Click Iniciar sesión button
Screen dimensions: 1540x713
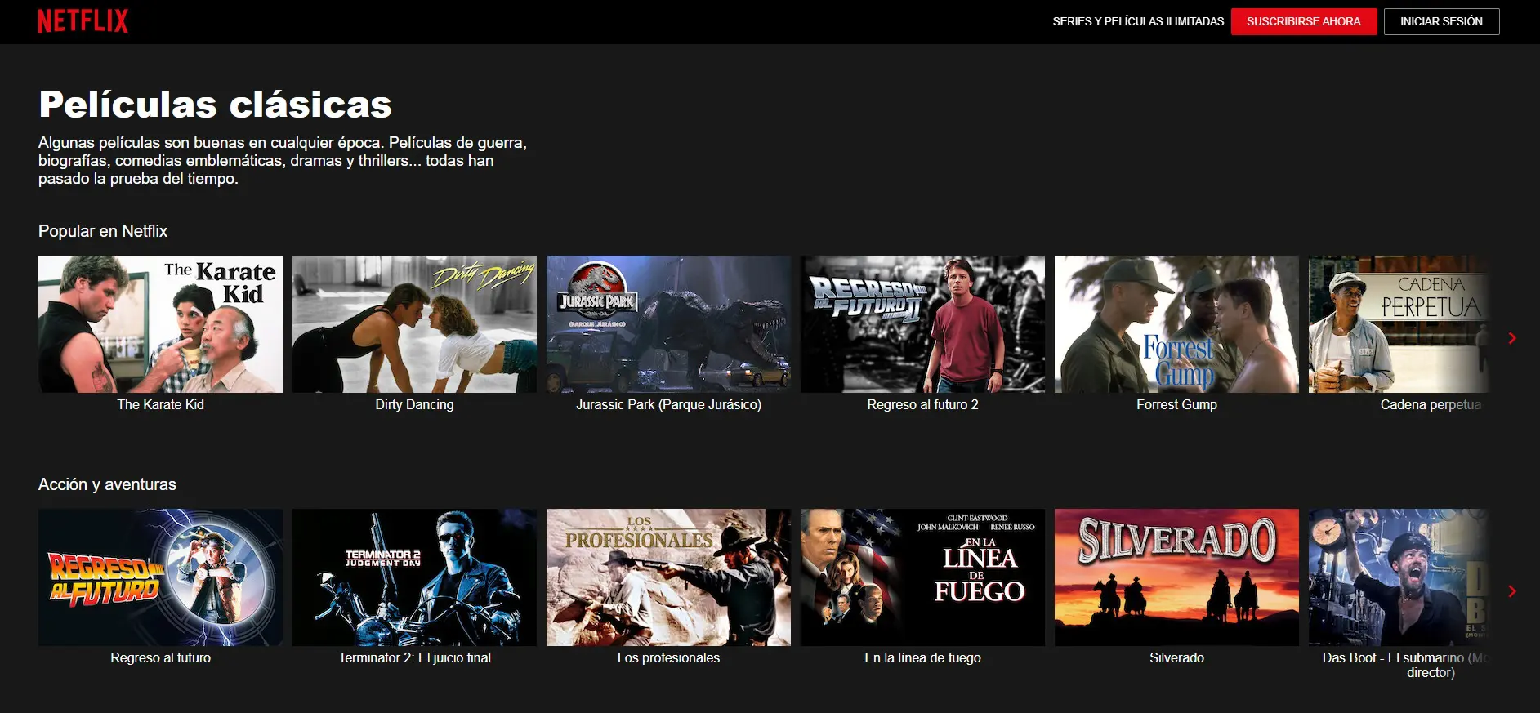pos(1442,21)
